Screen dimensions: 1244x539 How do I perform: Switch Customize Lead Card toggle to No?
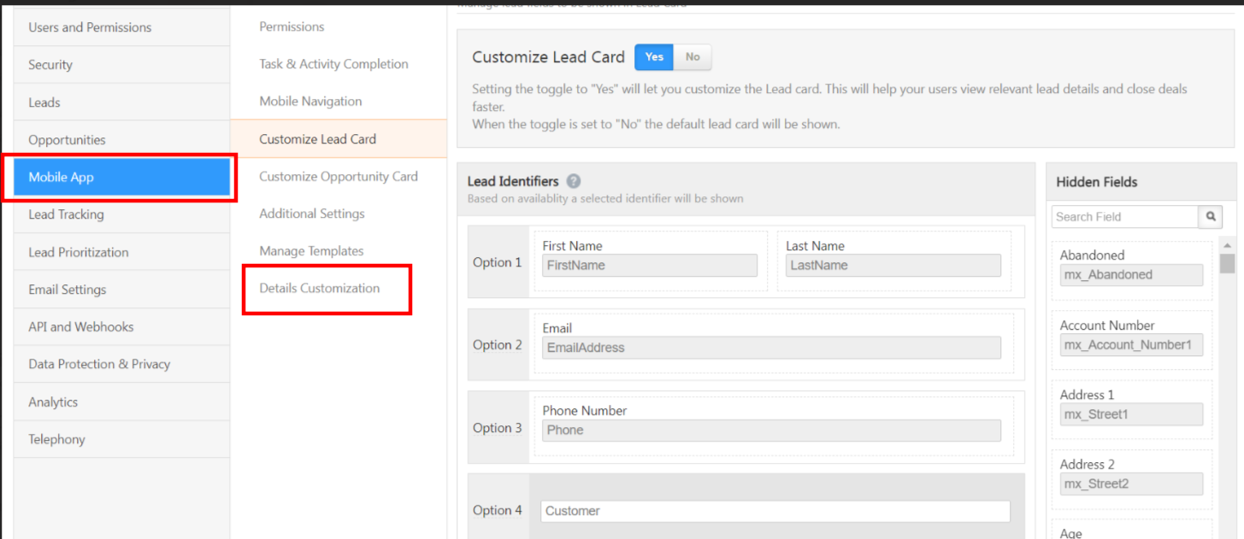tap(693, 57)
